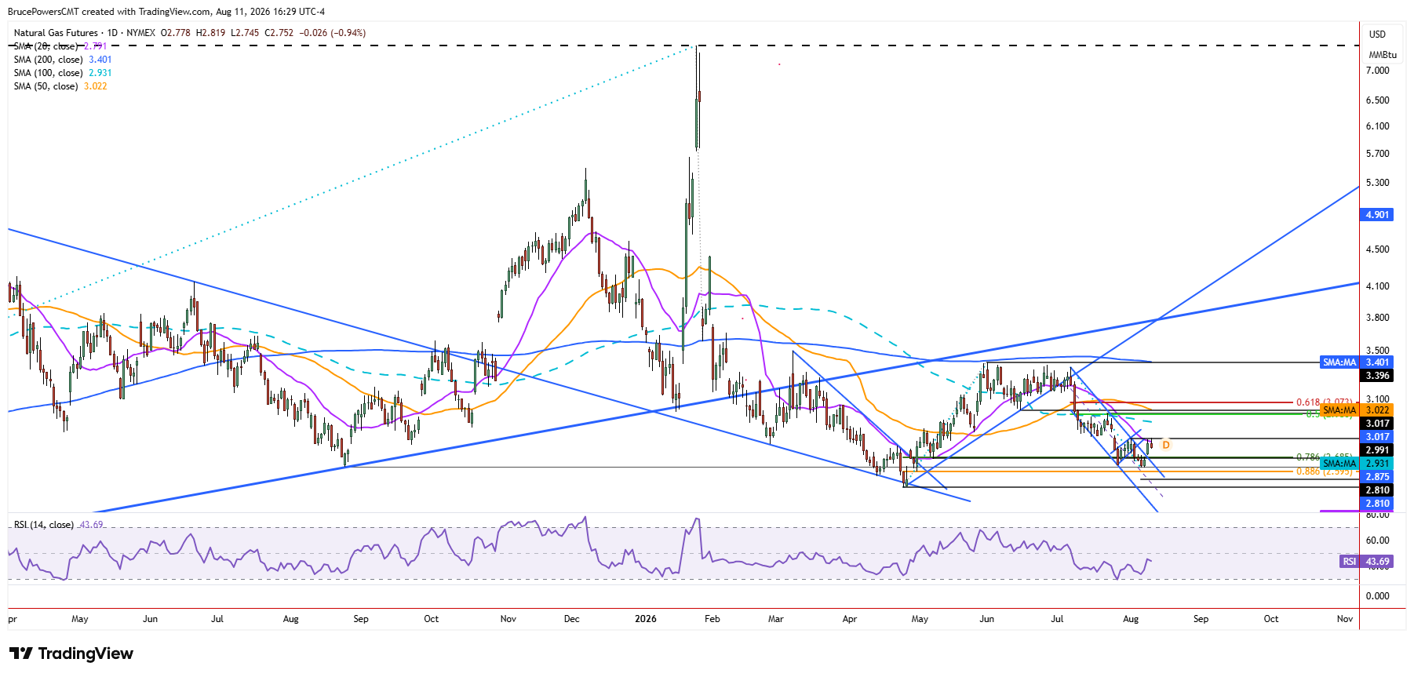This screenshot has width=1414, height=677.
Task: Click the 0.000 RSI axis level
Action: click(1377, 596)
